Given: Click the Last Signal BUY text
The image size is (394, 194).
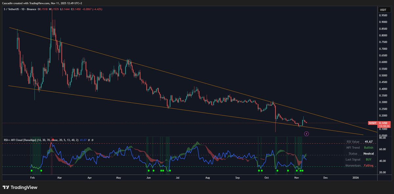Looking at the screenshot, I should 368,159.
